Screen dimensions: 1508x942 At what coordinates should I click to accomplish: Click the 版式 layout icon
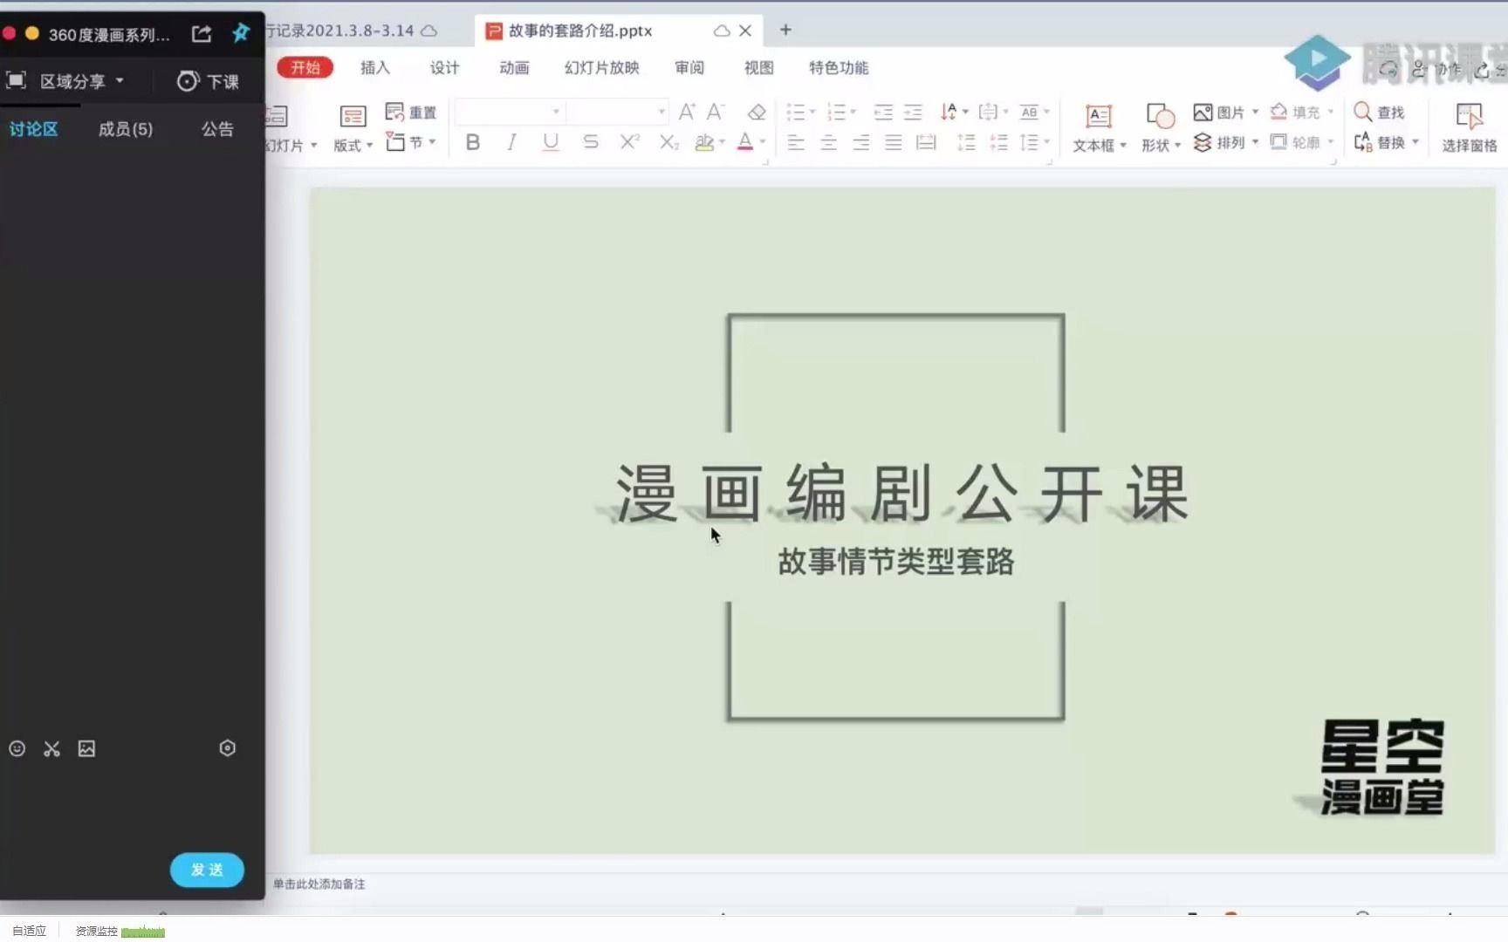tap(353, 116)
